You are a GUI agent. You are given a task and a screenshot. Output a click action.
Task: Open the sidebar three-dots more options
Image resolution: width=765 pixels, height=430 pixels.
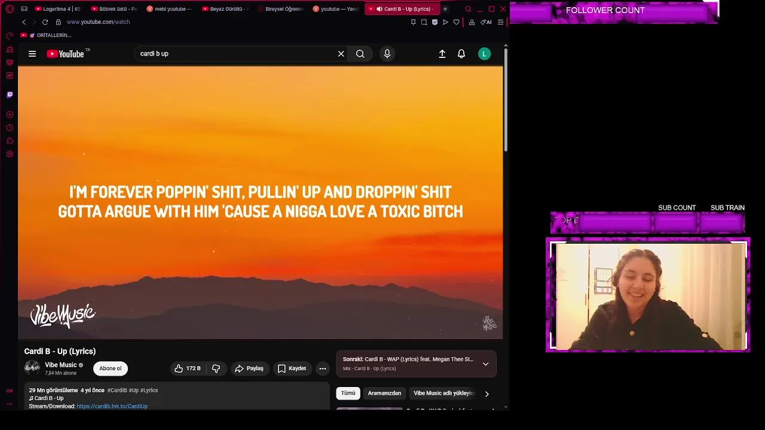pos(10,404)
